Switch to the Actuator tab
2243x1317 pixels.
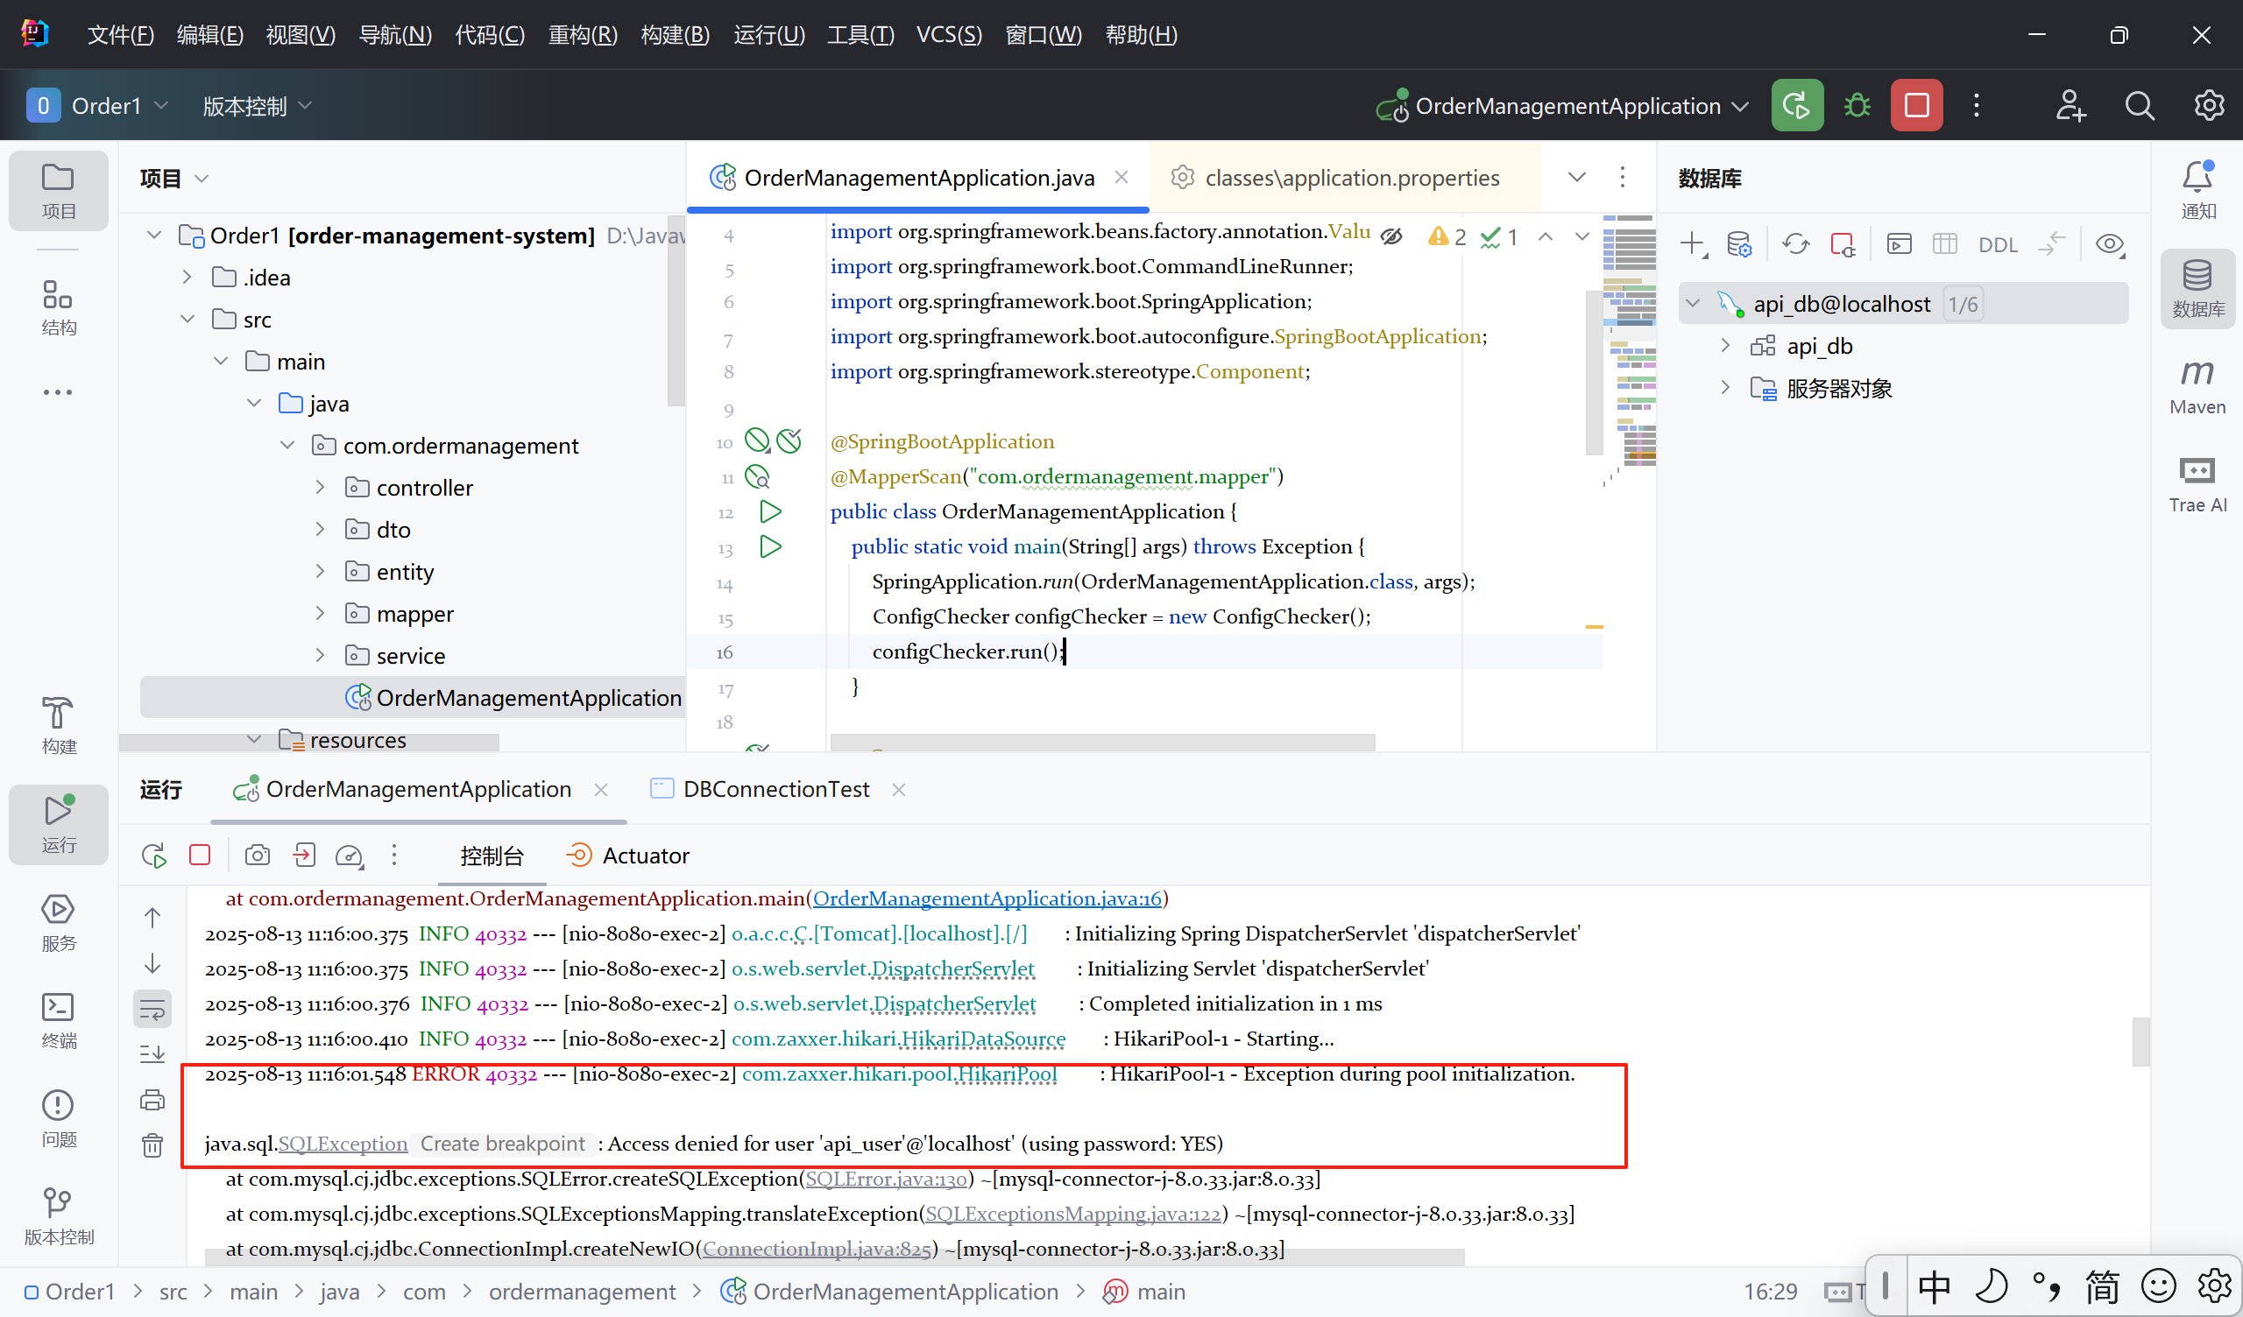click(x=628, y=856)
